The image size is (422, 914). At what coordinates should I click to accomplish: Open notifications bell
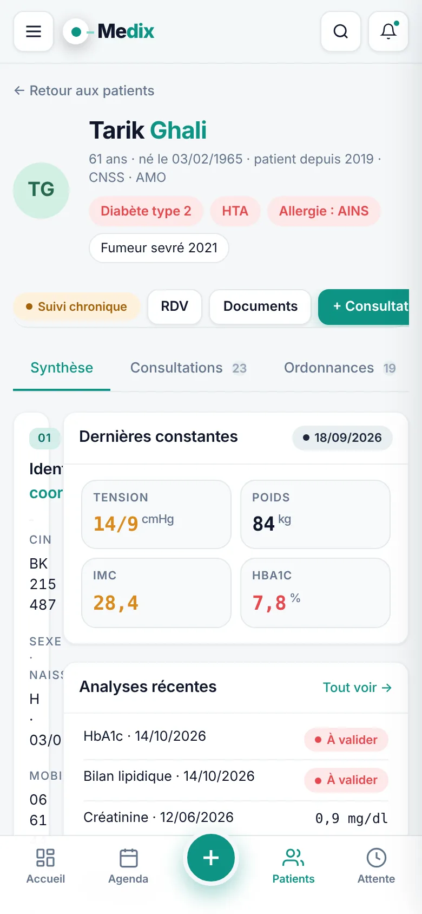[388, 31]
